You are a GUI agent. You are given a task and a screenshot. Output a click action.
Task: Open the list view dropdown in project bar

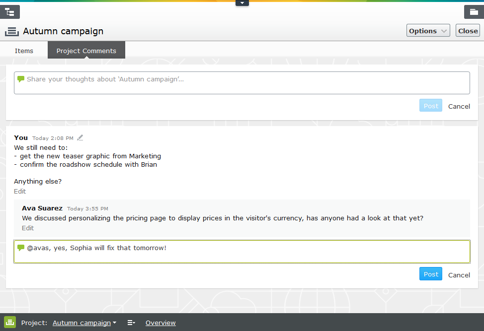[x=131, y=323]
